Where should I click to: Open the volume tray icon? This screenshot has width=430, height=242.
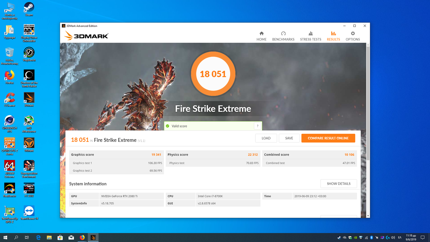[393, 238]
